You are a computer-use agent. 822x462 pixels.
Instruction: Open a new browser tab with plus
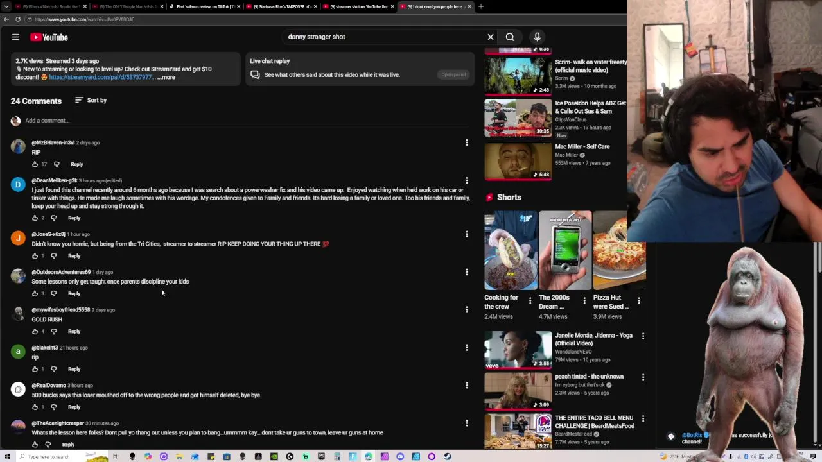481,6
